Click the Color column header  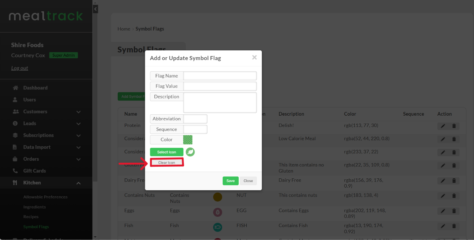coord(350,114)
